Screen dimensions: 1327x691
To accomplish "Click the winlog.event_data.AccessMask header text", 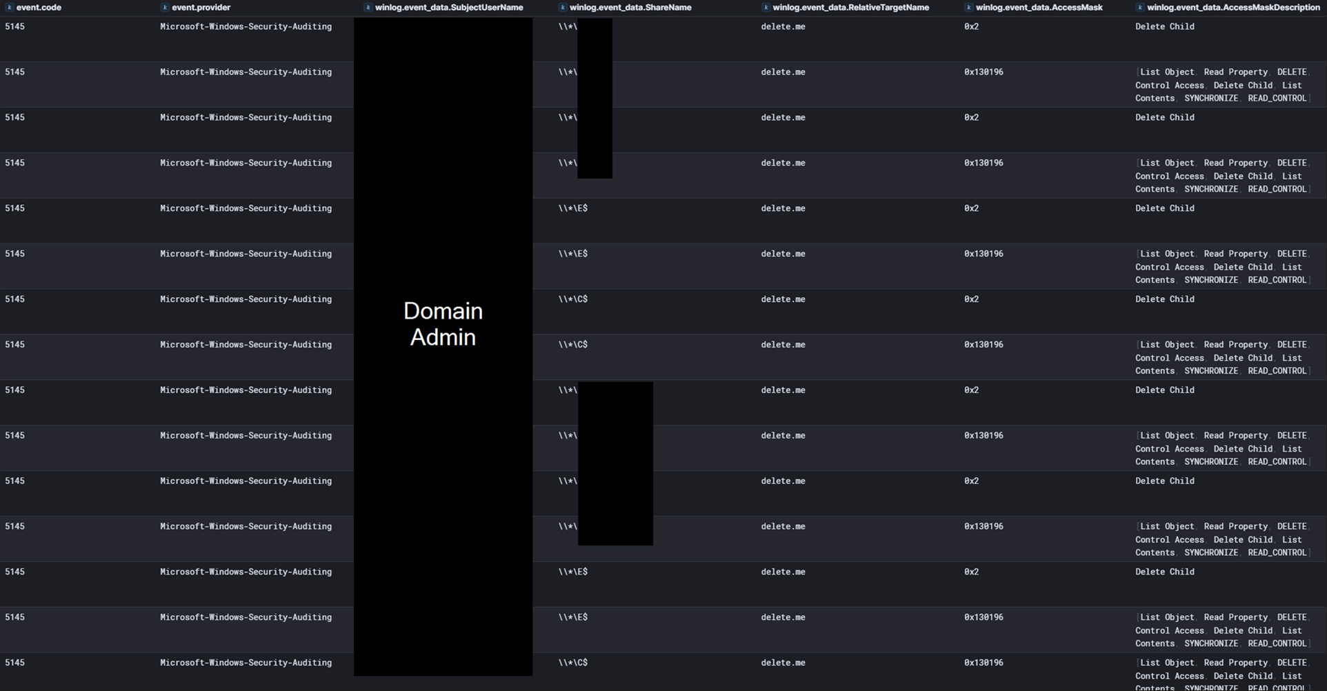I will [x=1039, y=8].
